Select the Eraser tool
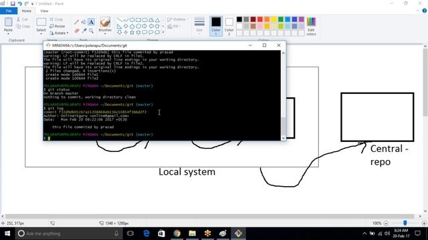 pos(77,31)
